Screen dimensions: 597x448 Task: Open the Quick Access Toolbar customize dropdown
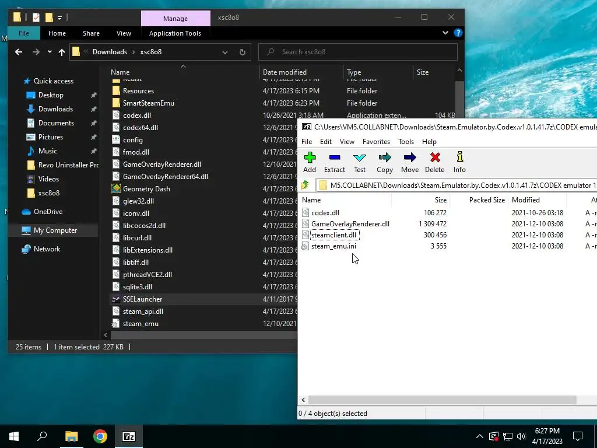60,17
